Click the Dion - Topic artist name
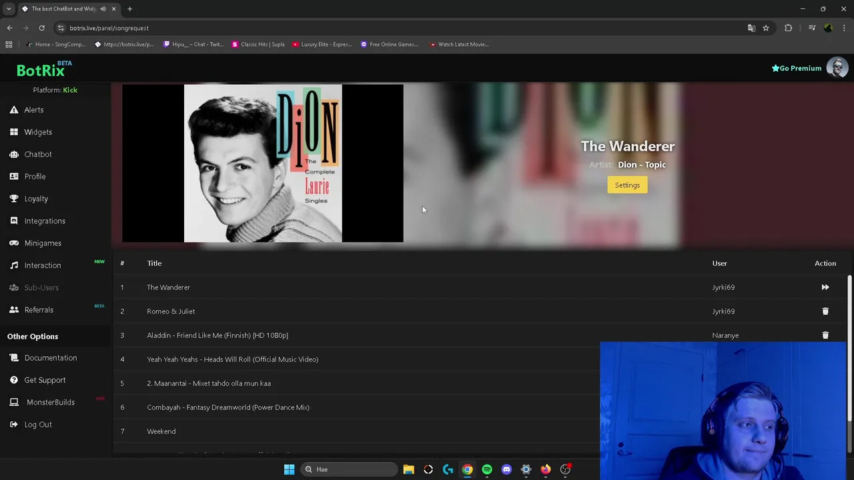Image resolution: width=854 pixels, height=480 pixels. [x=642, y=165]
